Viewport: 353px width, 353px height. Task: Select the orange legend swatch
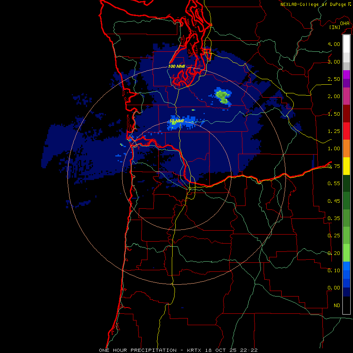tap(346, 149)
